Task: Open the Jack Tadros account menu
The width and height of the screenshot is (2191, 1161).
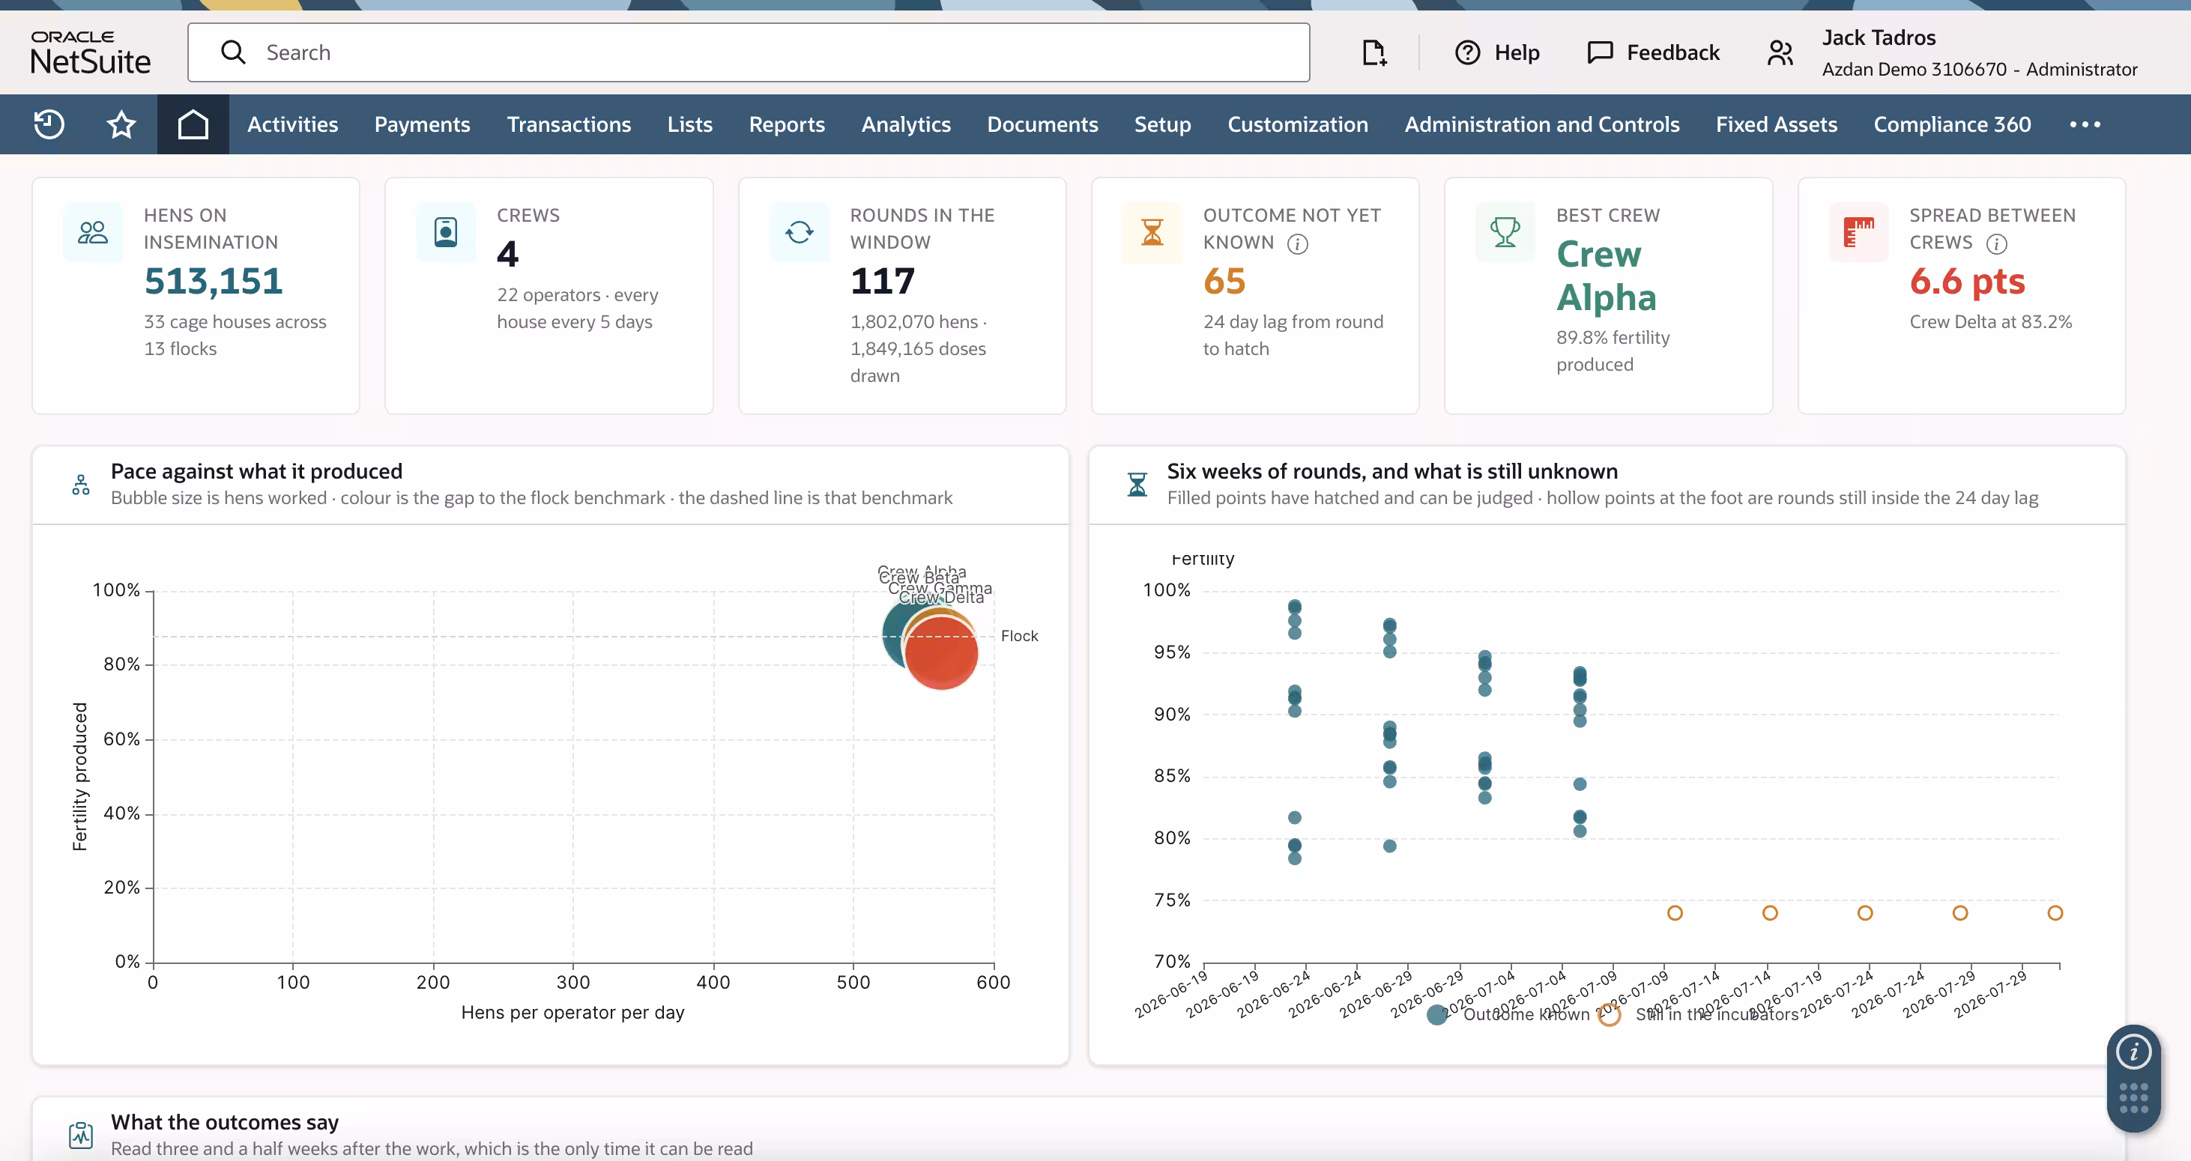Action: click(x=1979, y=52)
